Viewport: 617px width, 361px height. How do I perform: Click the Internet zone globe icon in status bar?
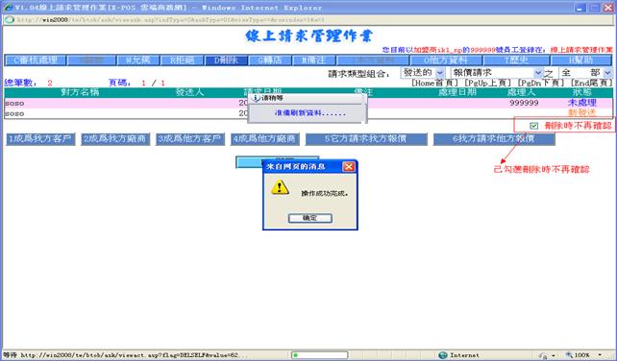(443, 355)
